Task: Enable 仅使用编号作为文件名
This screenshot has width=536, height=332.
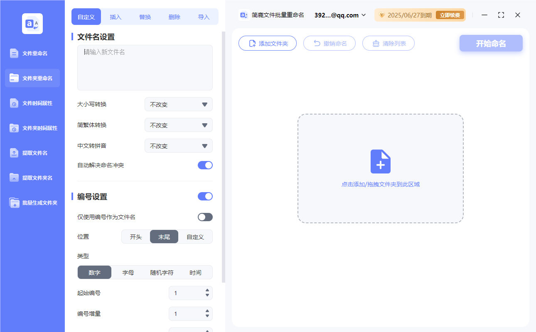Action: point(205,217)
